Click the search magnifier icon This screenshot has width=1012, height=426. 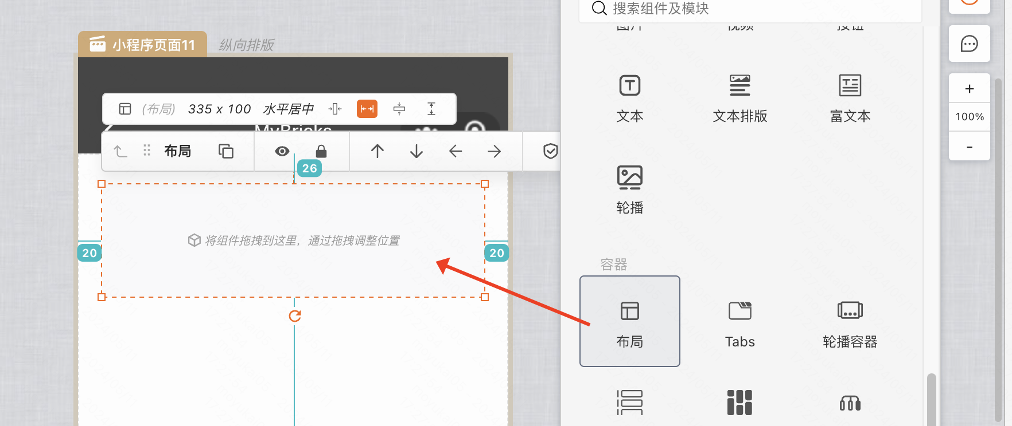point(599,8)
